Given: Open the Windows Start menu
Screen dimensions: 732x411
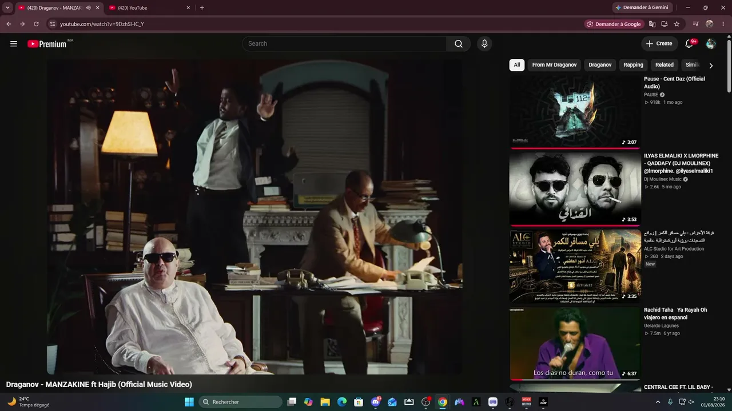Looking at the screenshot, I should tap(189, 402).
